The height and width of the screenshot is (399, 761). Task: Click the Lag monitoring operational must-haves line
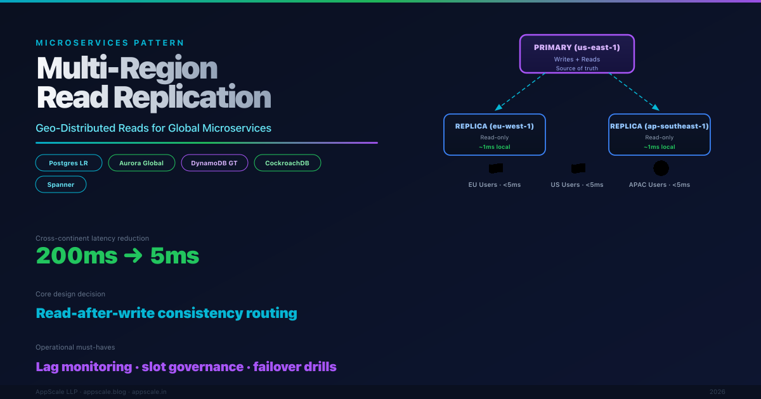(186, 367)
